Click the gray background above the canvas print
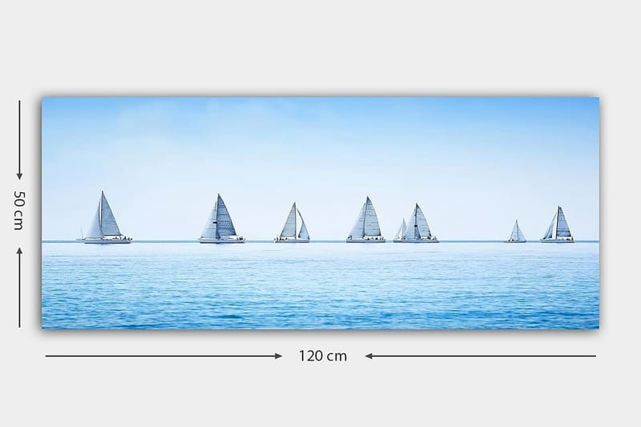Viewport: 641px width, 427px height. 320,48
